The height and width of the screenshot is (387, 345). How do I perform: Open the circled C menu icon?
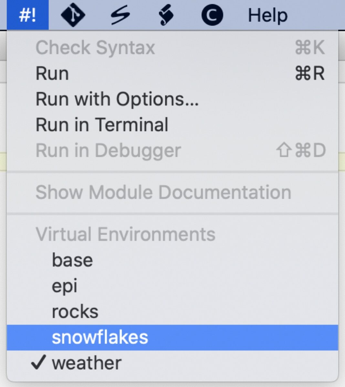pos(212,15)
